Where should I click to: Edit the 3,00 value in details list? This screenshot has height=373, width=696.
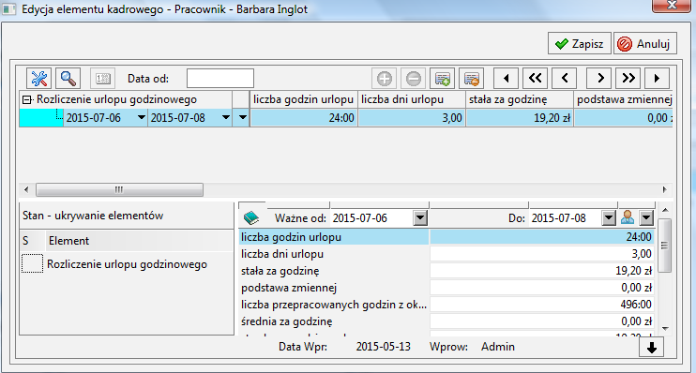542,254
